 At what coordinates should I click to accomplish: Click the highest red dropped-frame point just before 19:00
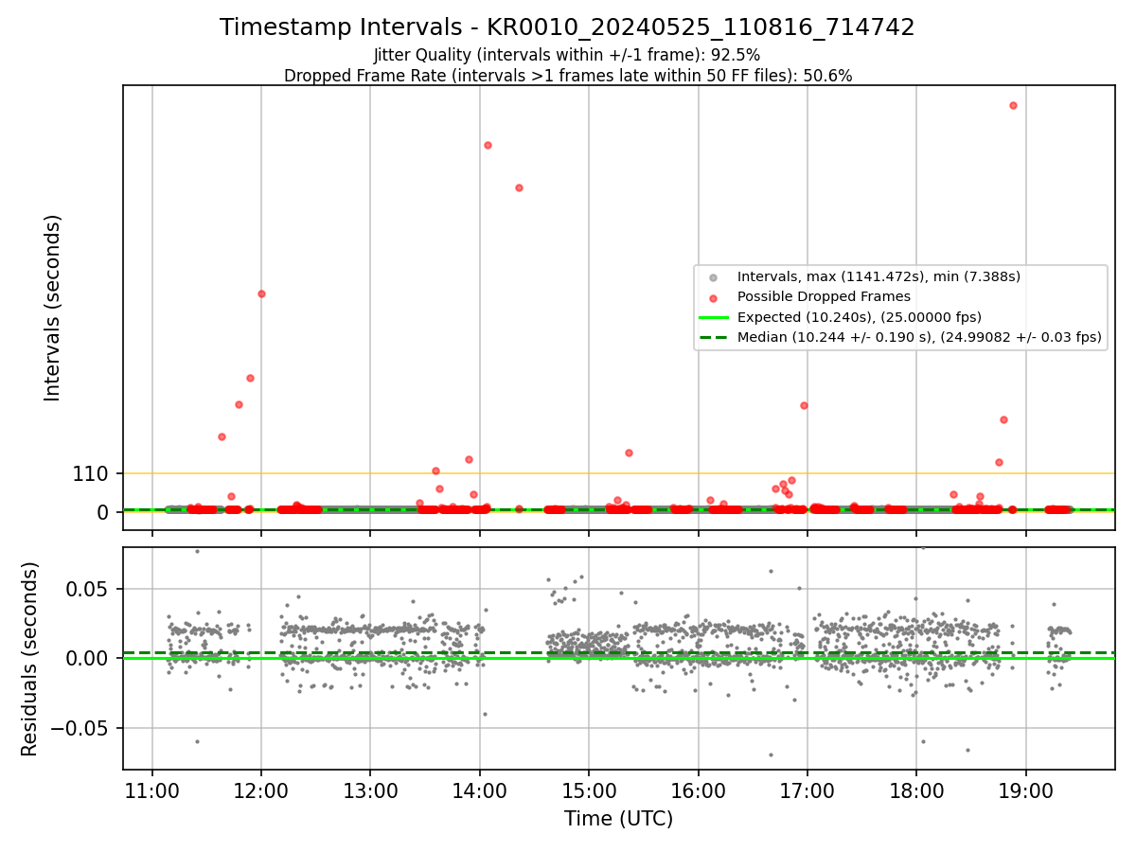click(1013, 105)
